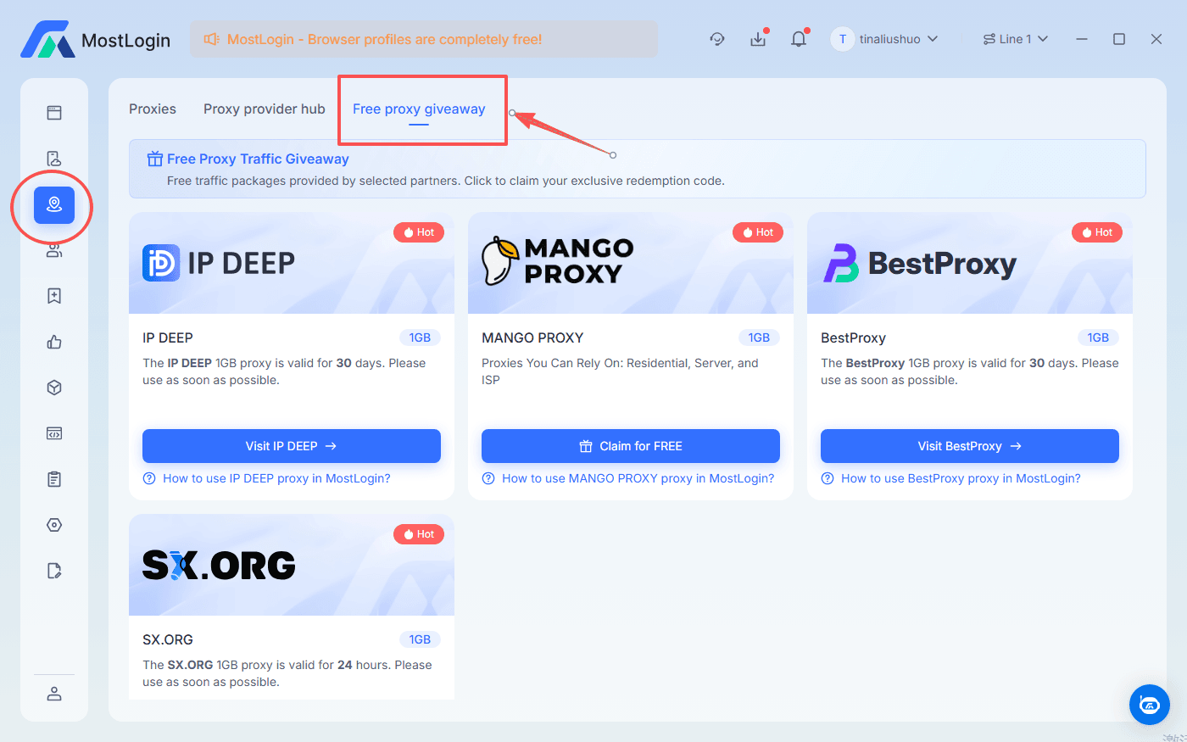Open the team members icon in the sidebar
Image resolution: width=1187 pixels, height=742 pixels.
pos(53,251)
